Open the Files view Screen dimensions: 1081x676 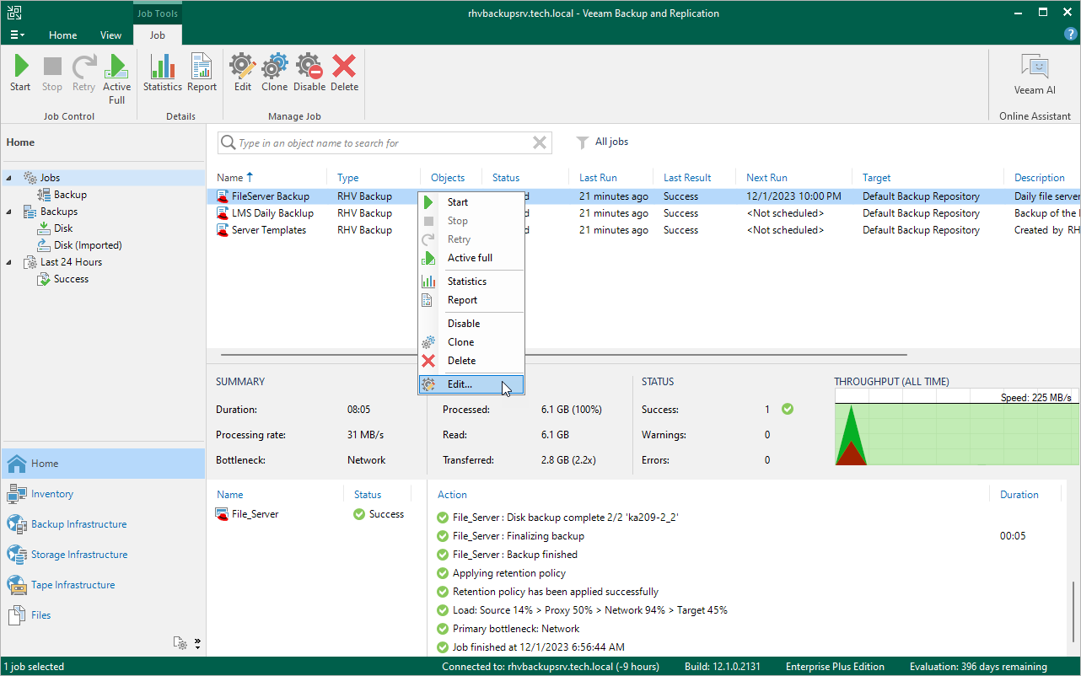coord(103,615)
